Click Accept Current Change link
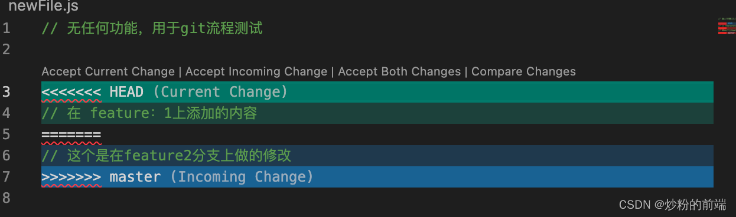Image resolution: width=736 pixels, height=217 pixels. (x=108, y=72)
